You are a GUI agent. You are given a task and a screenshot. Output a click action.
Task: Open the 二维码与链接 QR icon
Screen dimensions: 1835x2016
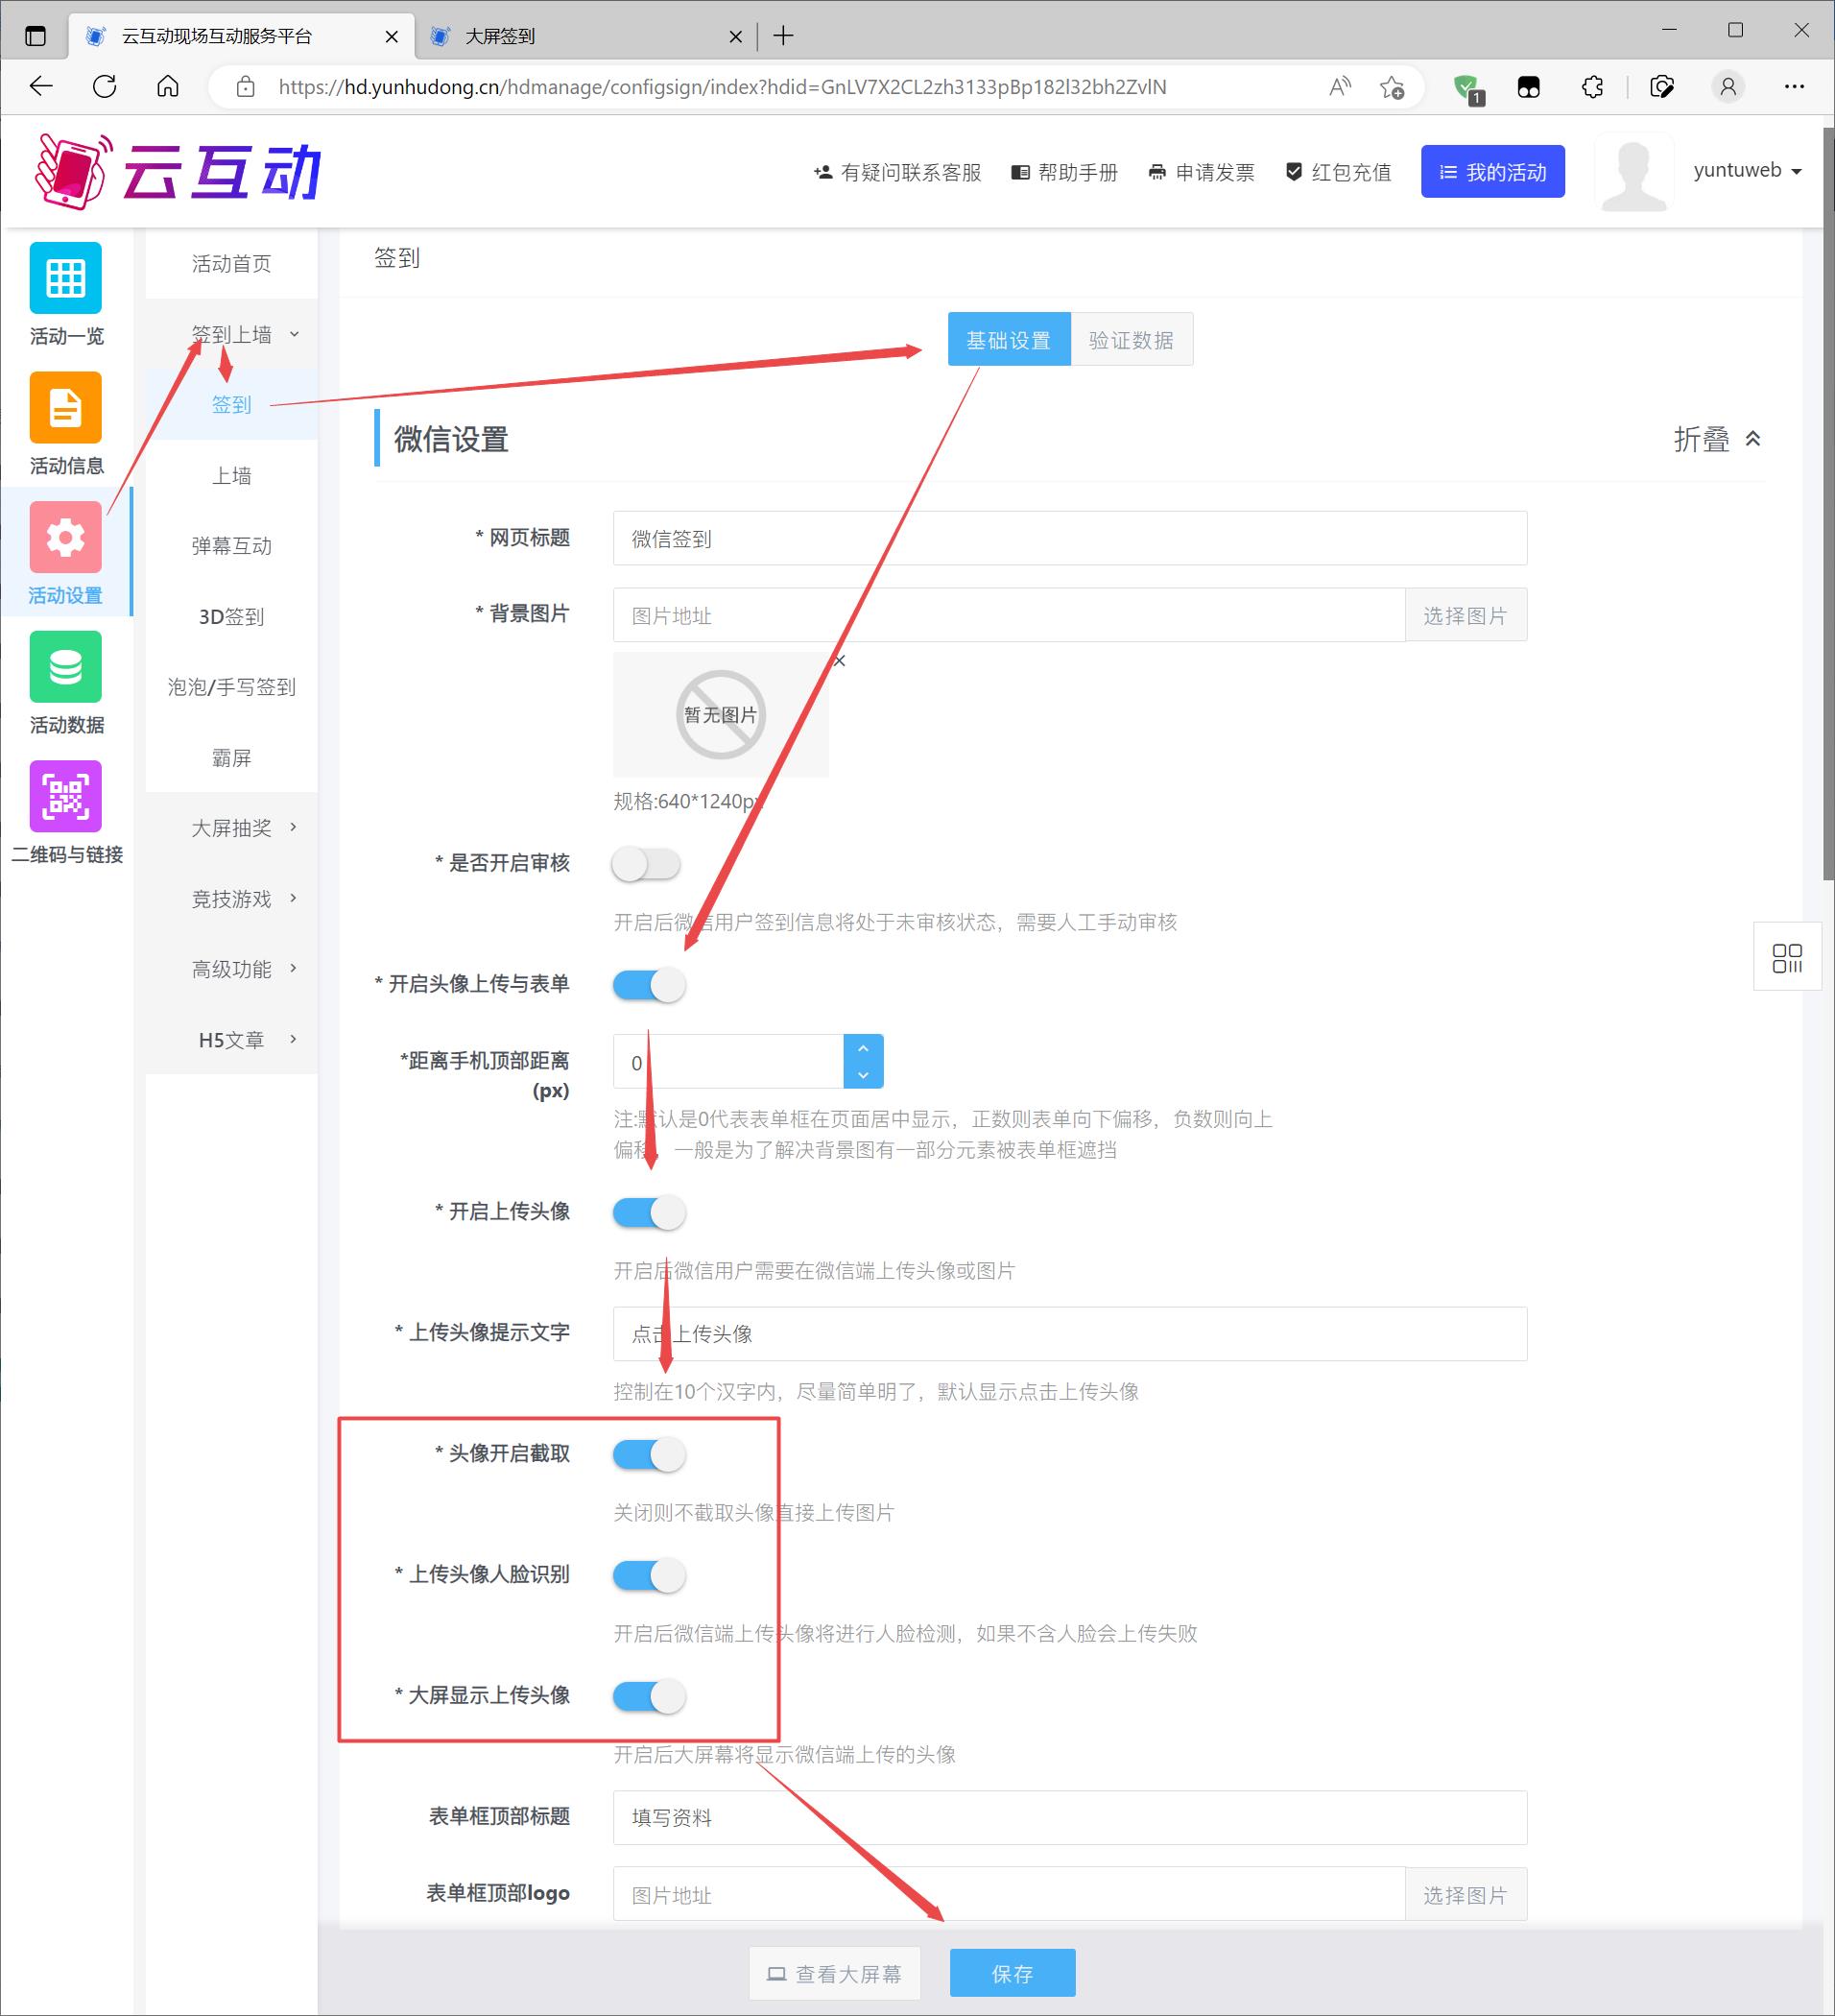point(65,796)
